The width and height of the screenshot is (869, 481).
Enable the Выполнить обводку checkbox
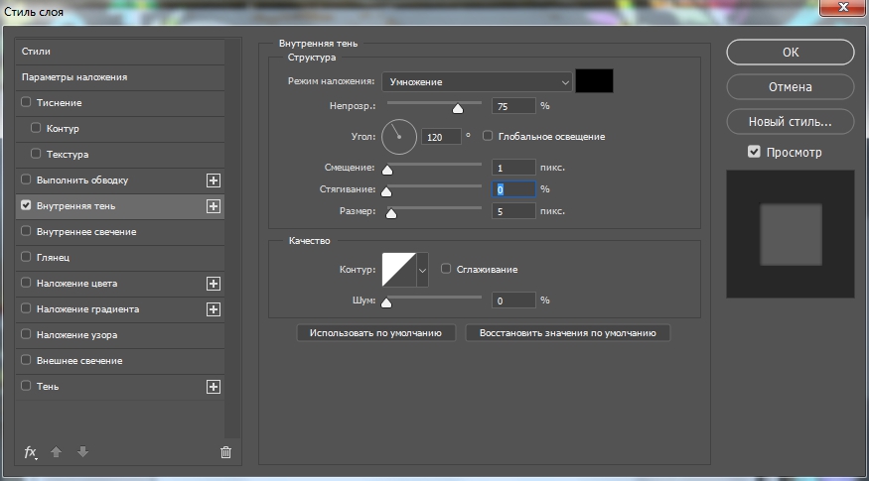point(26,180)
